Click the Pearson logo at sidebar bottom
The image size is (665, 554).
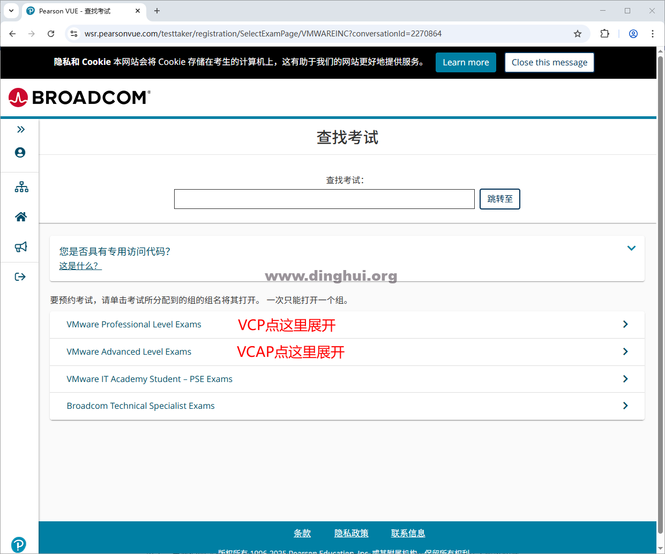19,544
